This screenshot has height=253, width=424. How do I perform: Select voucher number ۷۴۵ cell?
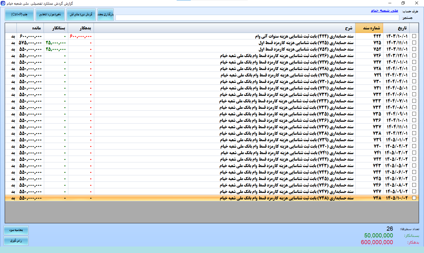coord(369,179)
